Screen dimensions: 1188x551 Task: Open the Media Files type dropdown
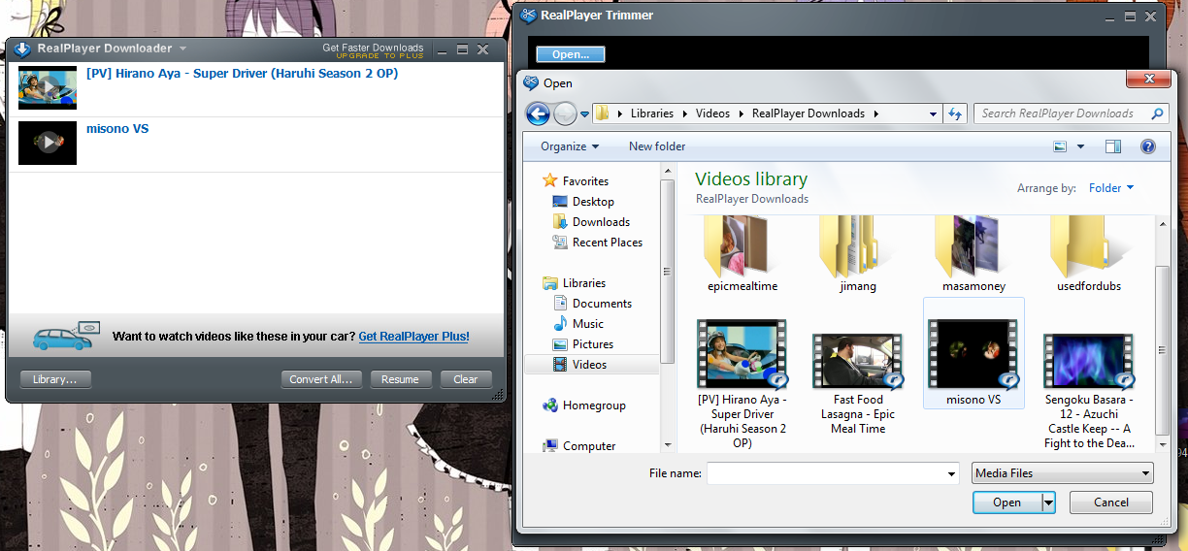[x=1063, y=473]
